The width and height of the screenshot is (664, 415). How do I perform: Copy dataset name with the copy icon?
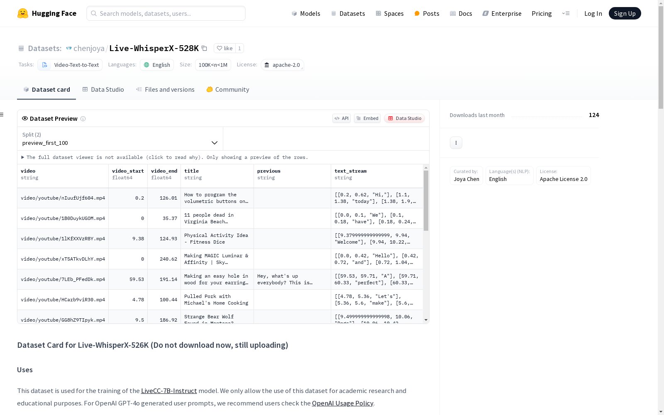(204, 48)
